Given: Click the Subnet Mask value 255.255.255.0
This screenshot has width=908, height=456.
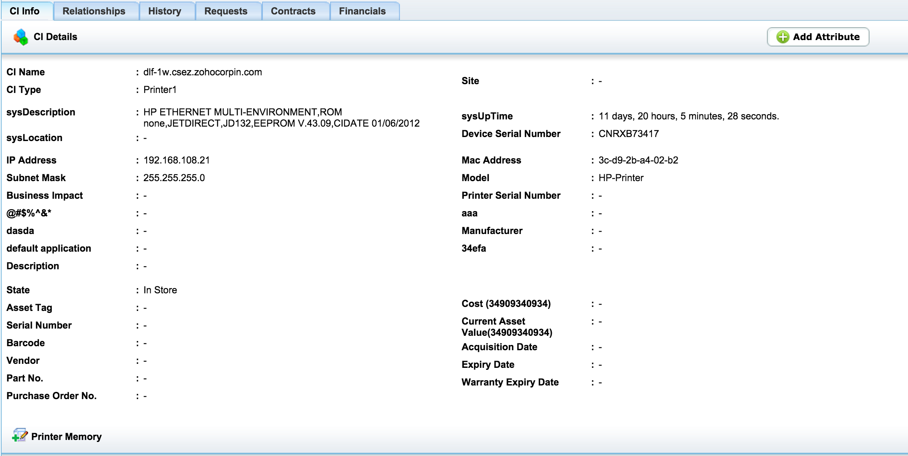Looking at the screenshot, I should click(x=174, y=178).
